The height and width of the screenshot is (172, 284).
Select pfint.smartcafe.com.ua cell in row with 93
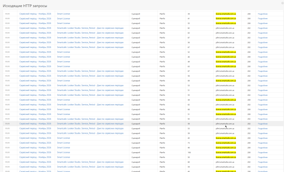click(x=225, y=119)
